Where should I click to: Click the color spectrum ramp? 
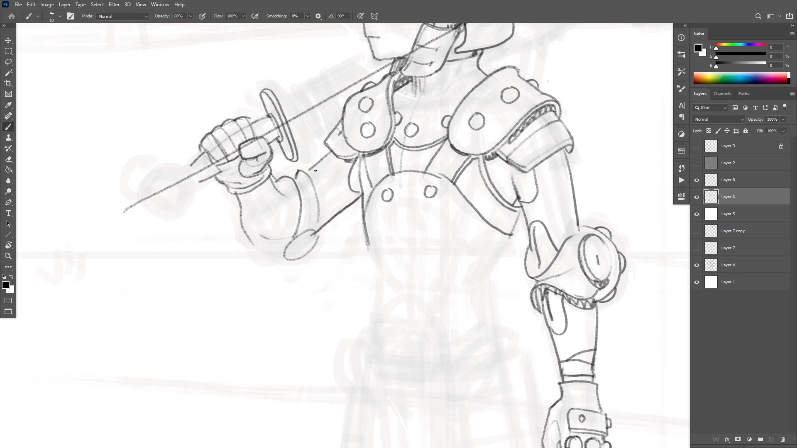click(x=740, y=78)
